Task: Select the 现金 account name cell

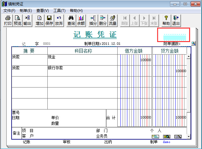Action: pyautogui.click(x=82, y=60)
